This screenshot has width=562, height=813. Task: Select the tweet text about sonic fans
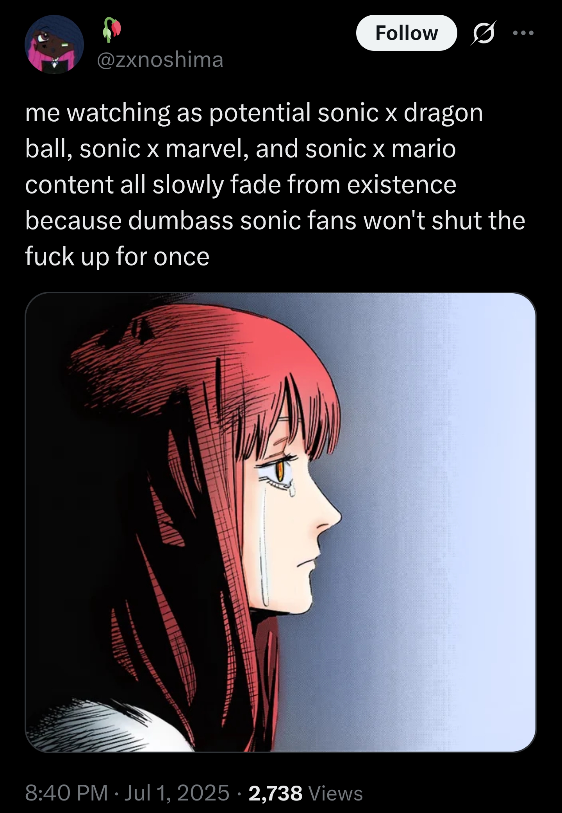pos(275,184)
